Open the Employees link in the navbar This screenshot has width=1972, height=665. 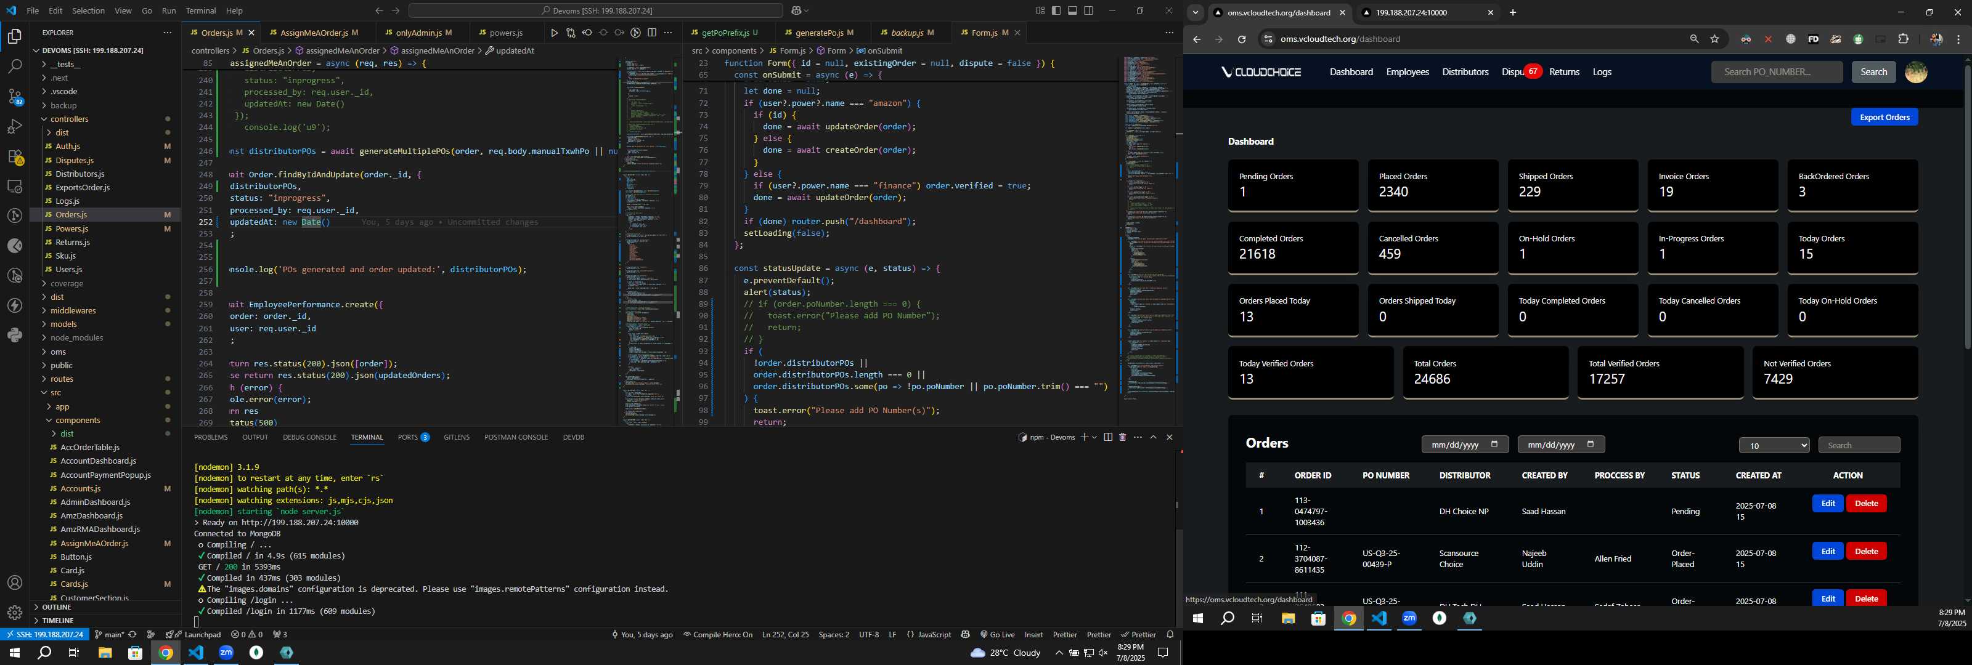point(1407,72)
